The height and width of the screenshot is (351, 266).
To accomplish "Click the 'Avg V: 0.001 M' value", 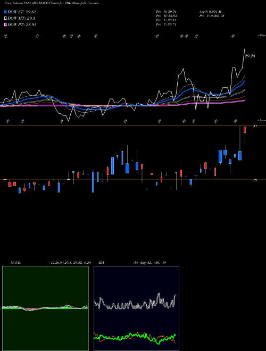I will pyautogui.click(x=210, y=12).
